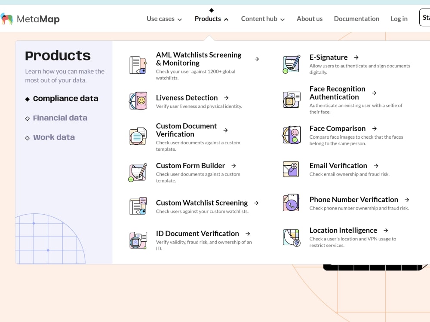430x322 pixels.
Task: Click Log in
Action: (x=399, y=19)
